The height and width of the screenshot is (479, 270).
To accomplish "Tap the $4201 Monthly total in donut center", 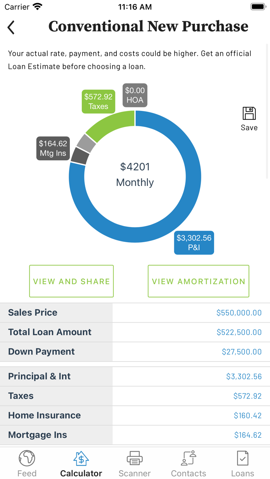I will [135, 174].
